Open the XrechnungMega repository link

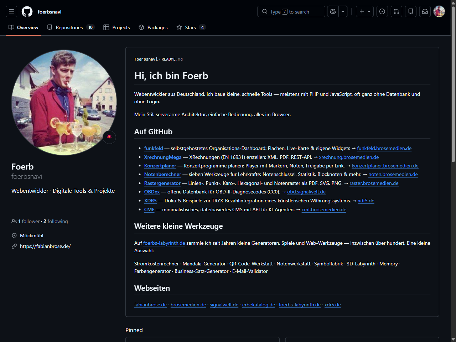click(x=163, y=157)
